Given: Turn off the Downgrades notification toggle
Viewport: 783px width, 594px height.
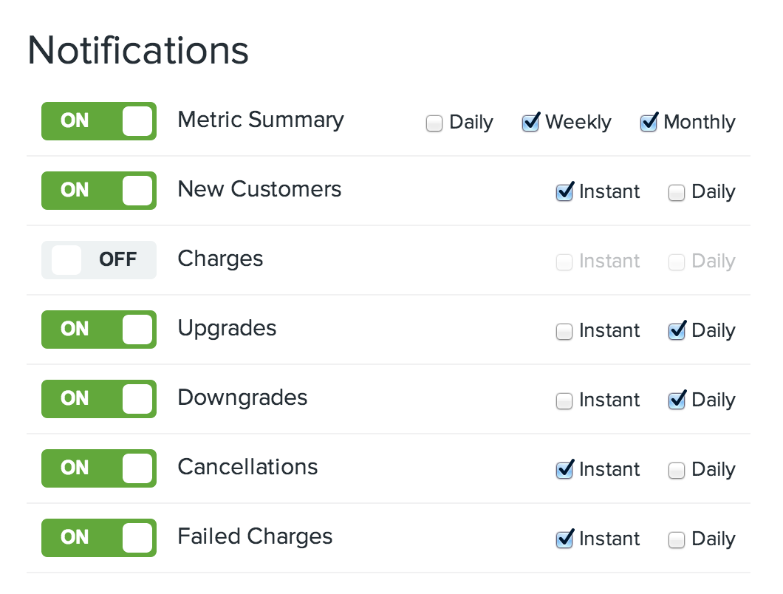Looking at the screenshot, I should click(99, 399).
